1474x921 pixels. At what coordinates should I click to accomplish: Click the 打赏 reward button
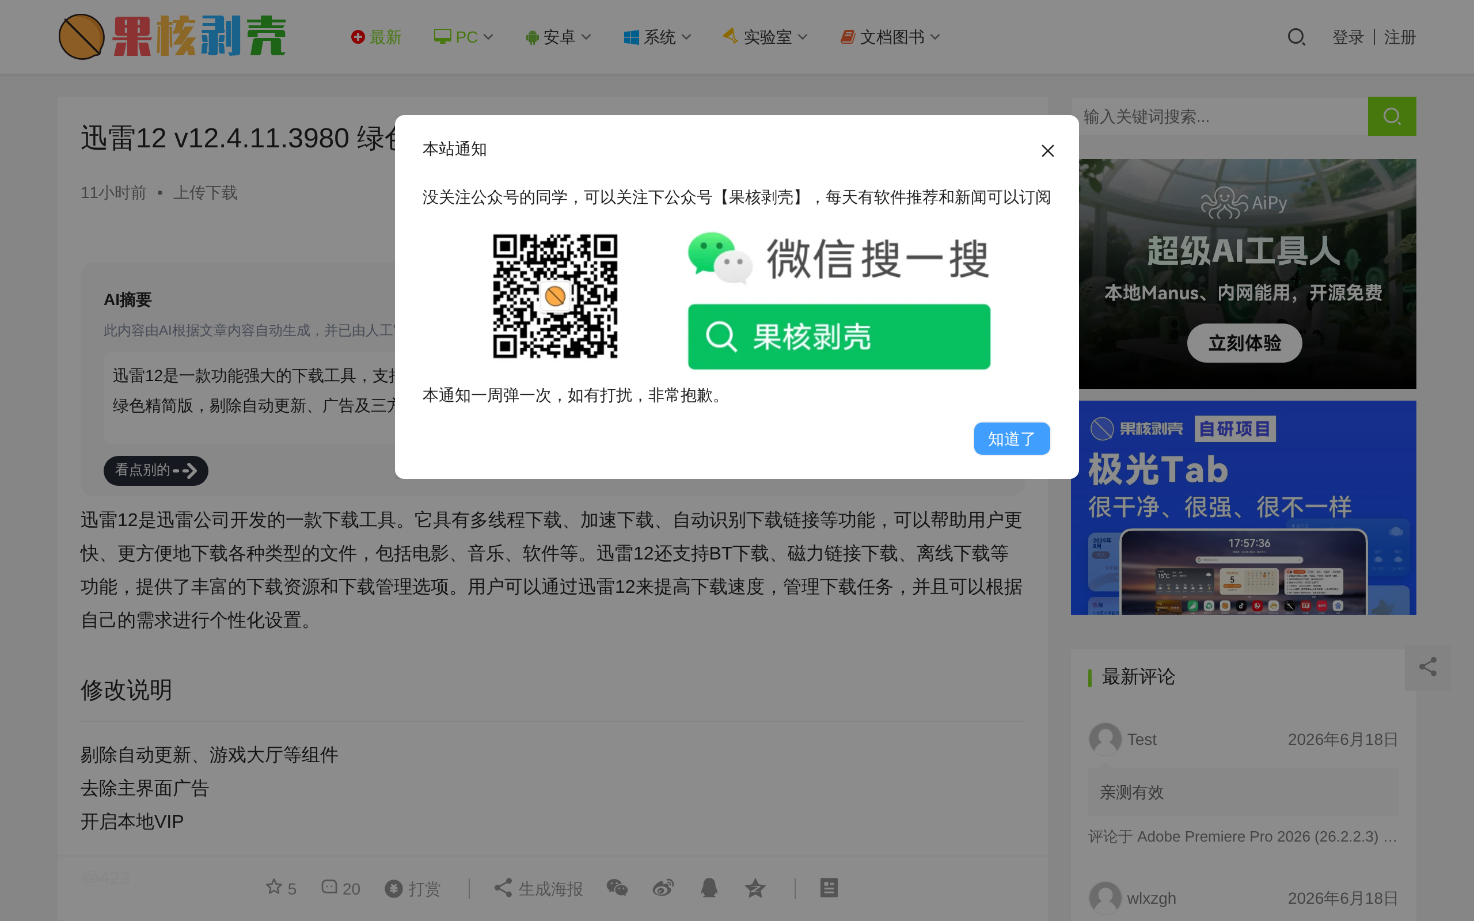click(x=412, y=889)
